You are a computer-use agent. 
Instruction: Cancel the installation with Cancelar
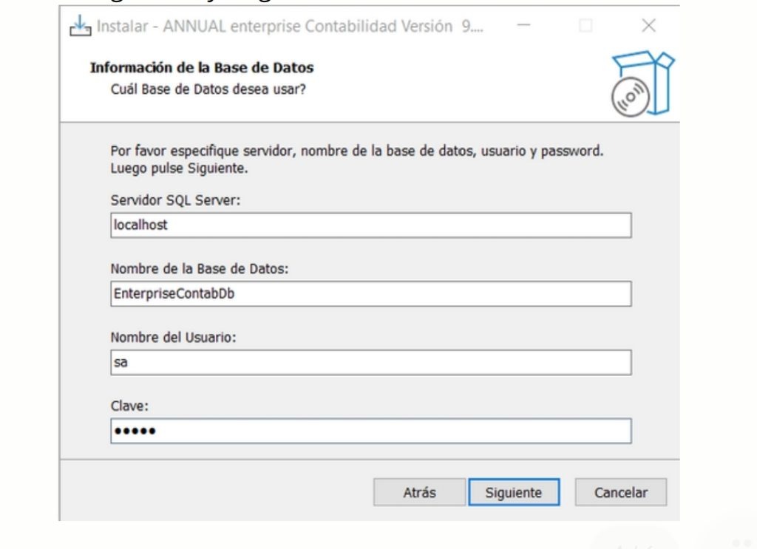coord(620,492)
